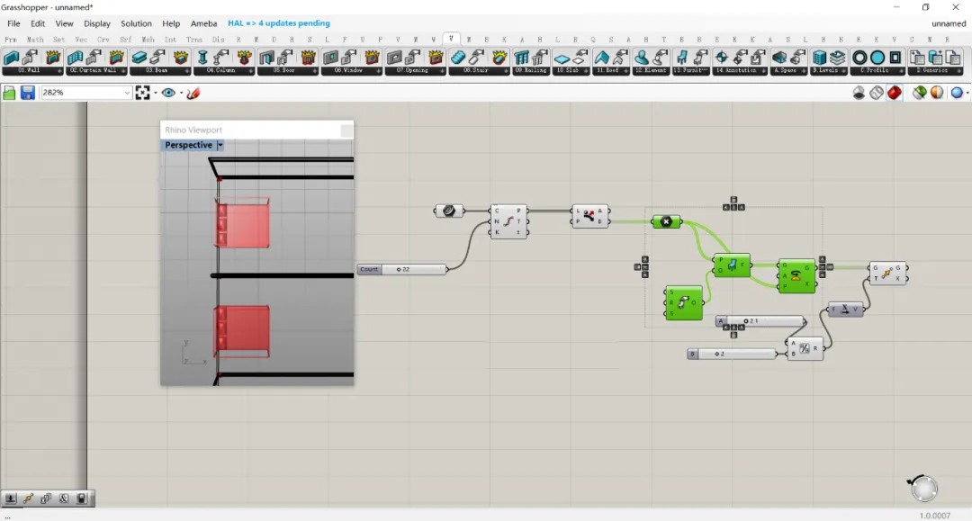Select the ring Profile icon

(859, 58)
